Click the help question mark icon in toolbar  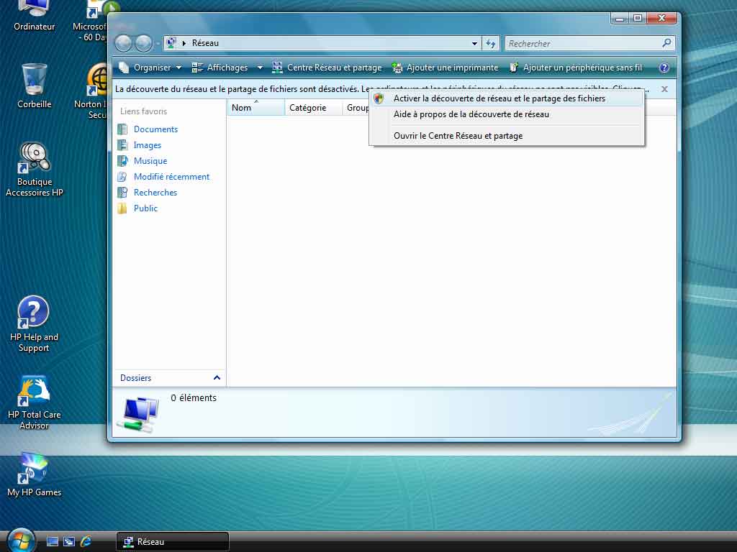664,68
